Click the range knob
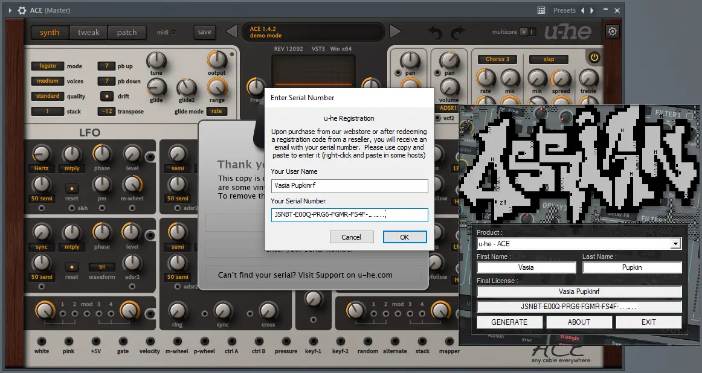 [217, 88]
